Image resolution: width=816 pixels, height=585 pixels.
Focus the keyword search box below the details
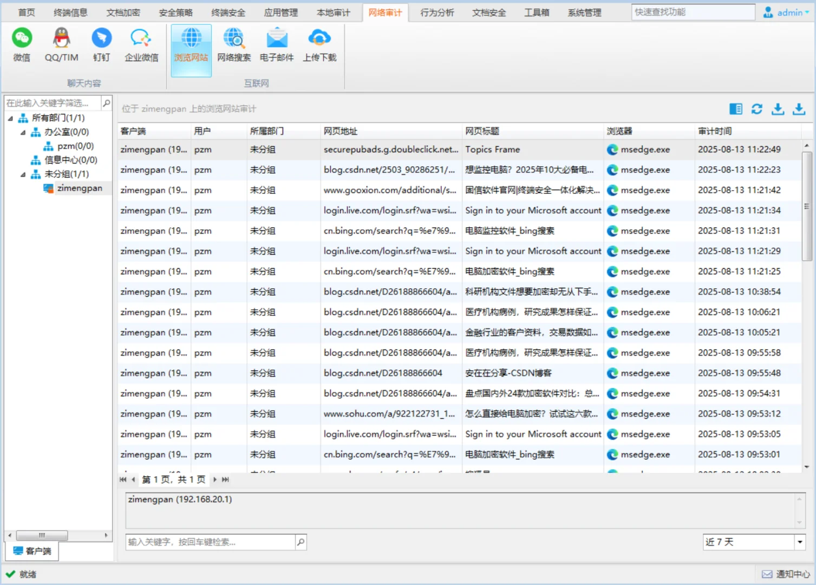coord(211,542)
